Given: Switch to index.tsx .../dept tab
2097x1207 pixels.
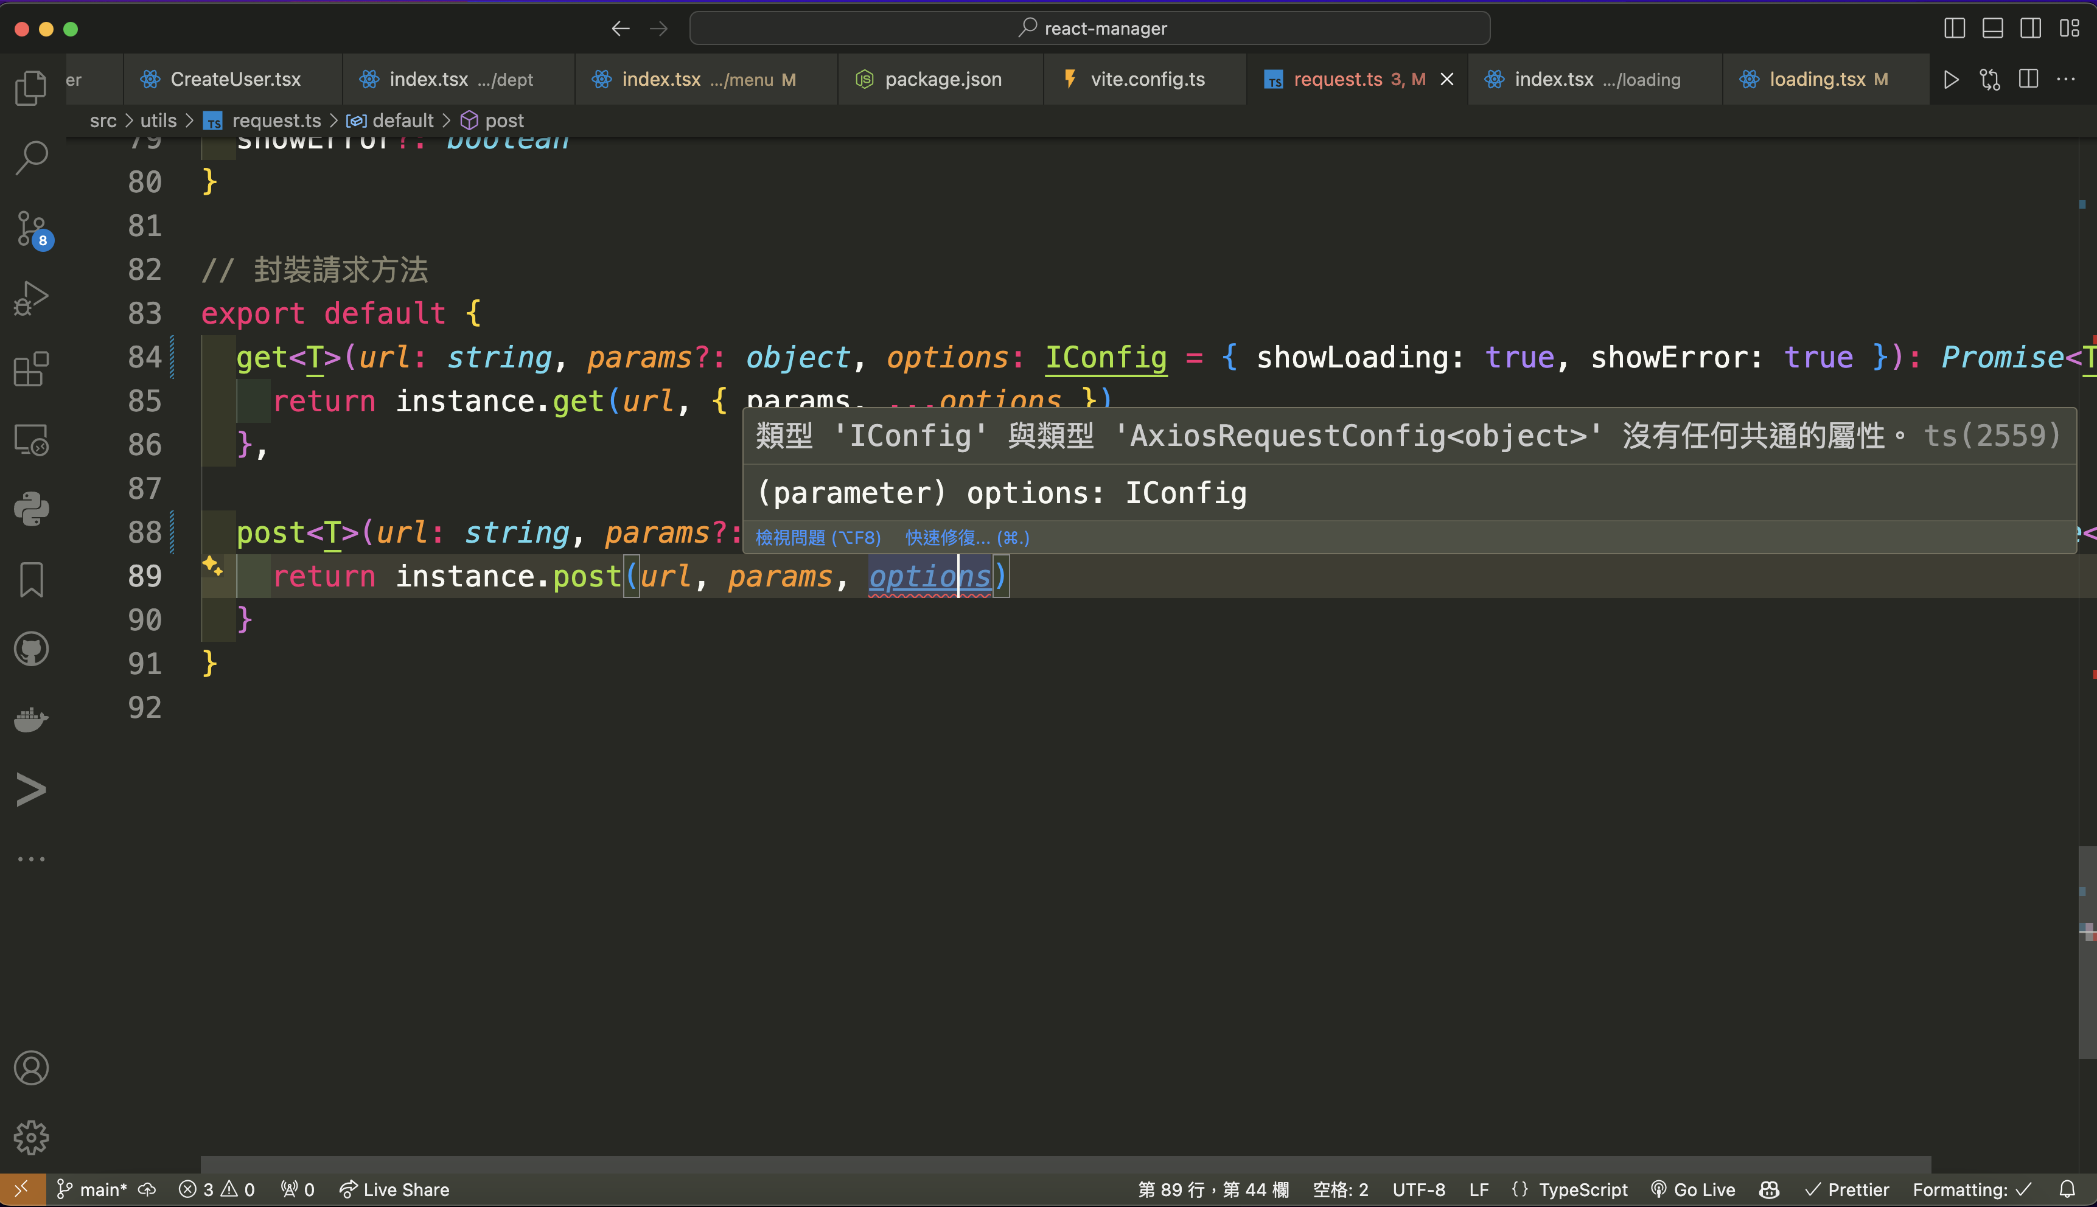Looking at the screenshot, I should 459,80.
